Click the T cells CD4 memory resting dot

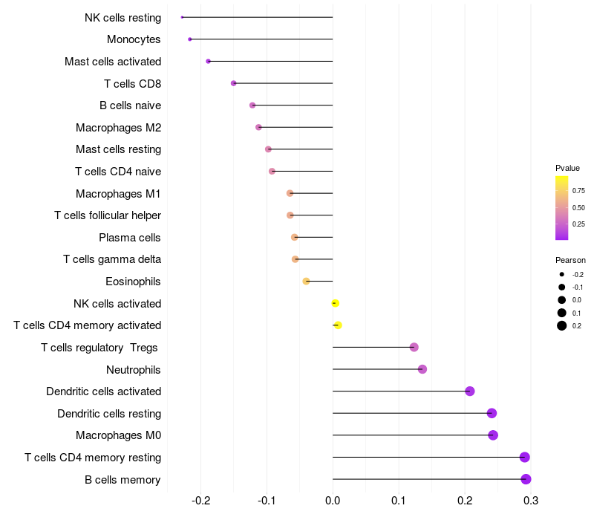[x=525, y=457]
